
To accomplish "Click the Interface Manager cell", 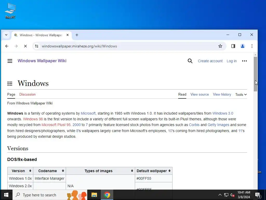I will click(49, 178).
